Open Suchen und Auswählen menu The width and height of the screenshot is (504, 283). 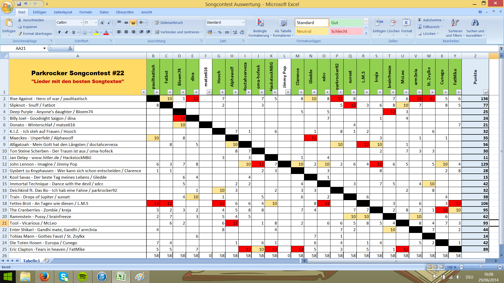[475, 28]
